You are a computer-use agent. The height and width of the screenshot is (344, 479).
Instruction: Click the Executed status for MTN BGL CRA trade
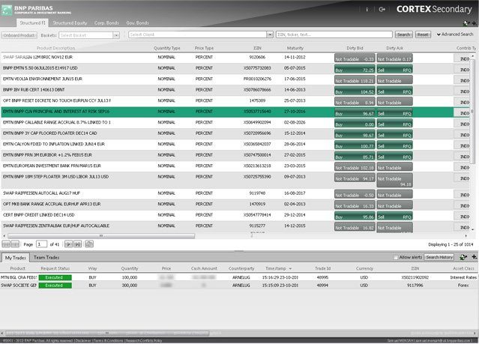tap(55, 278)
